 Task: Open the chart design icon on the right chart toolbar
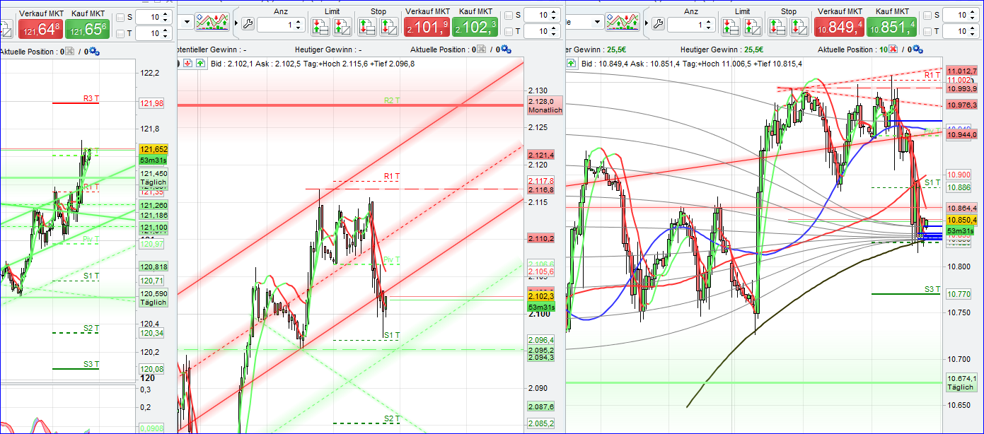tap(622, 22)
